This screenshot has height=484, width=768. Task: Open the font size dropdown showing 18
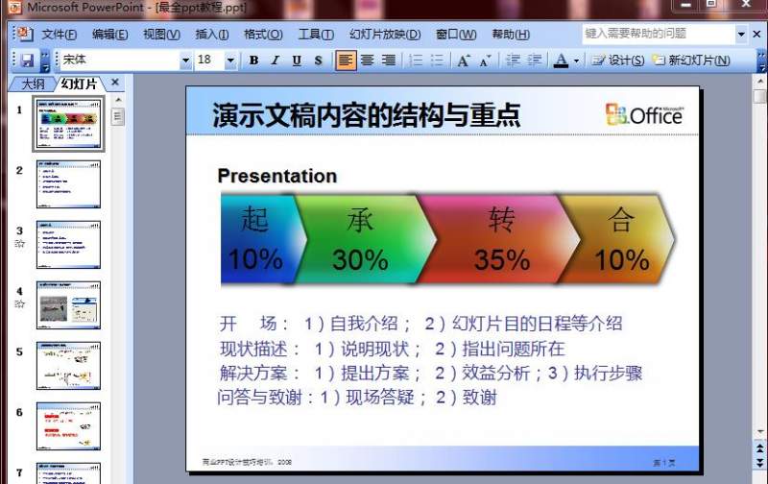click(230, 60)
